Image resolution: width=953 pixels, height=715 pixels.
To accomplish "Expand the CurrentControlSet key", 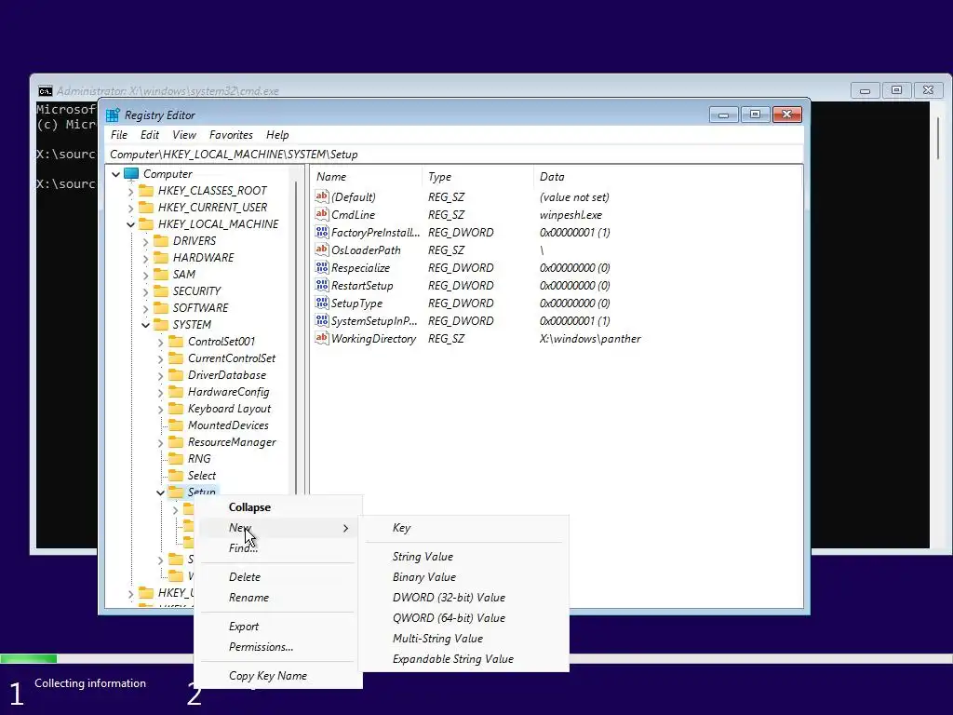I will 160,358.
